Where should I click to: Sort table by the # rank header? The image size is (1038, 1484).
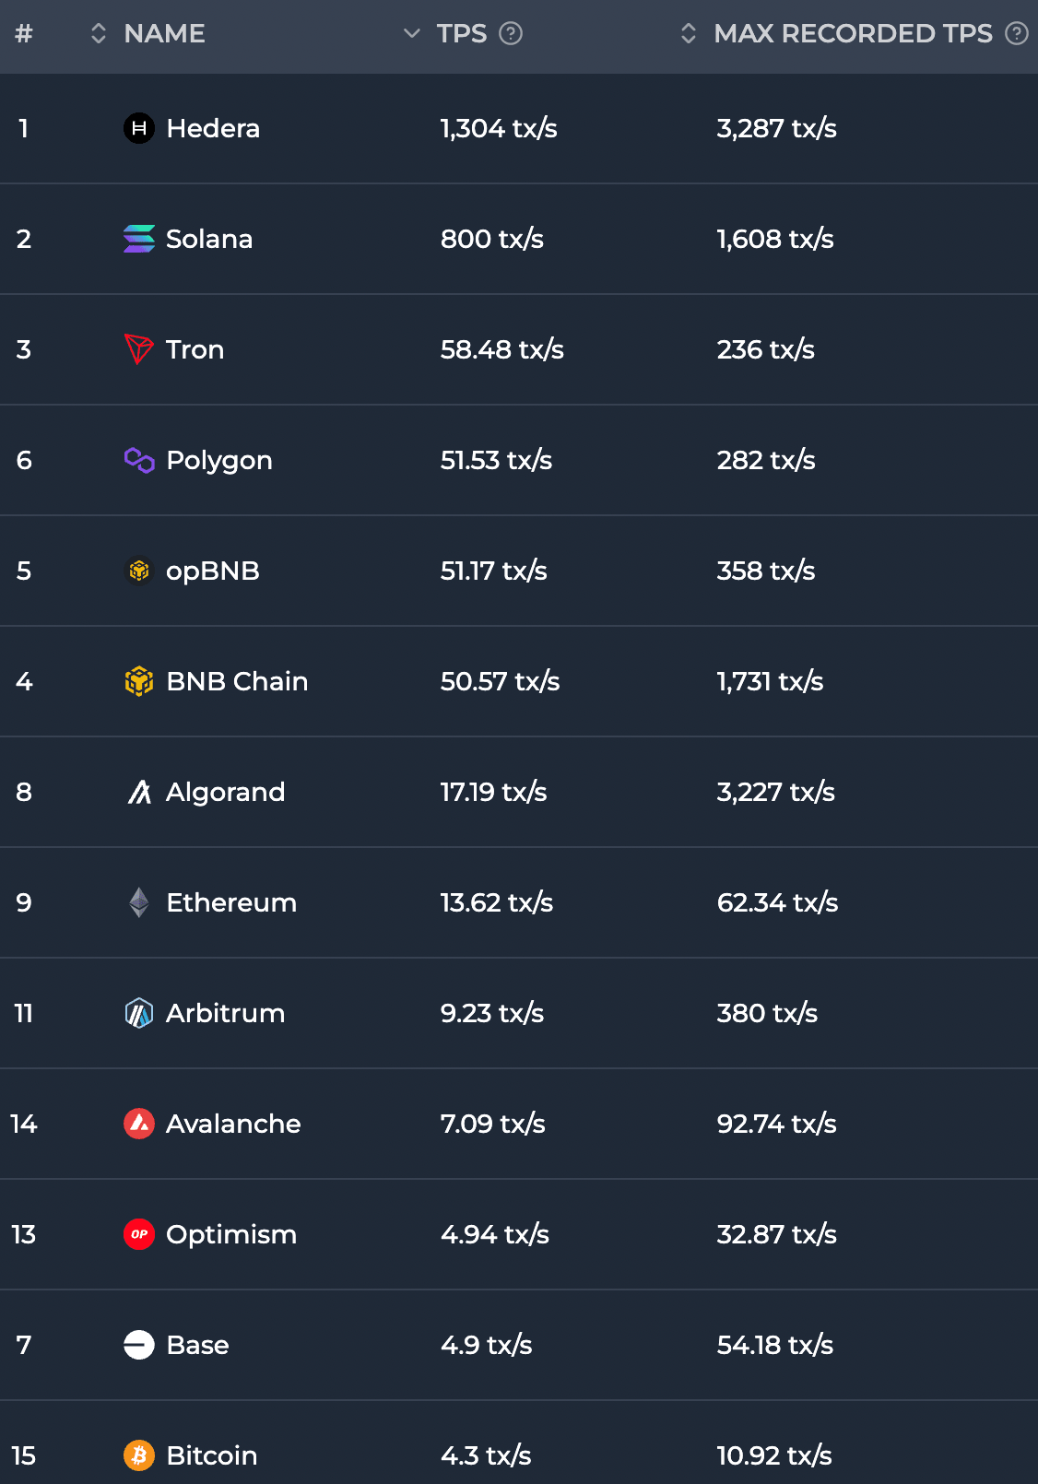(x=24, y=34)
